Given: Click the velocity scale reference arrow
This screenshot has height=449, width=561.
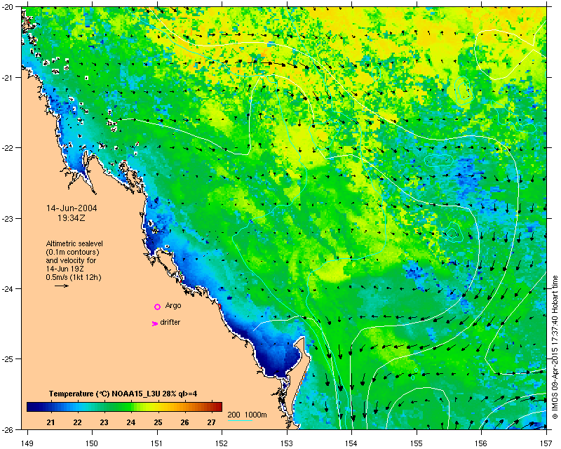Looking at the screenshot, I should [x=62, y=286].
